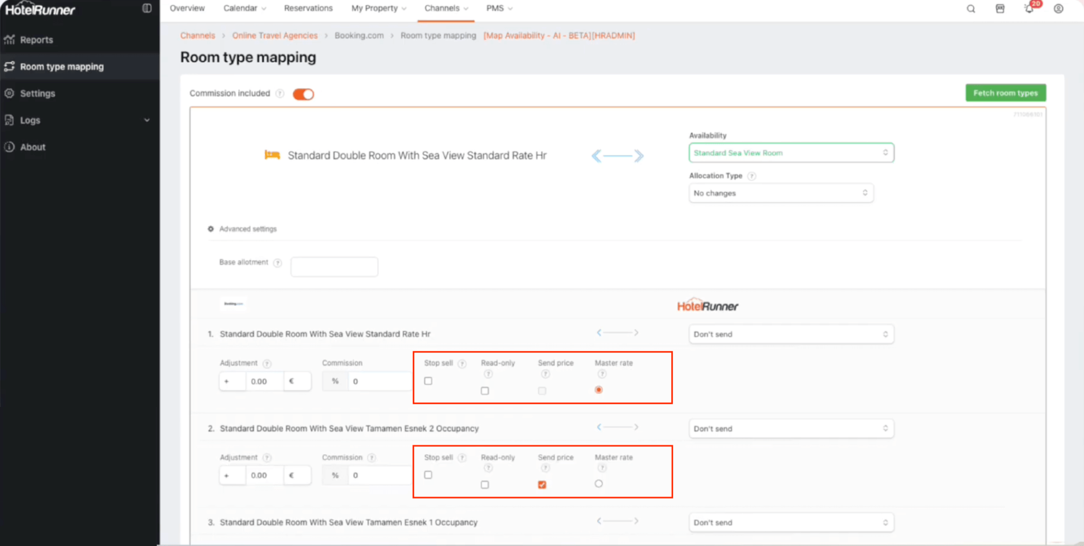Select Master rate radio for Standard Rate Hr
Image resolution: width=1084 pixels, height=546 pixels.
[x=599, y=390]
